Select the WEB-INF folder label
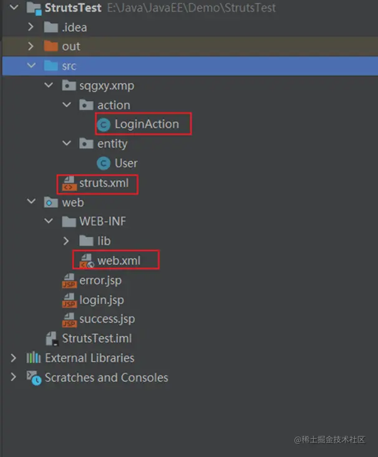The width and height of the screenshot is (378, 457). 103,222
